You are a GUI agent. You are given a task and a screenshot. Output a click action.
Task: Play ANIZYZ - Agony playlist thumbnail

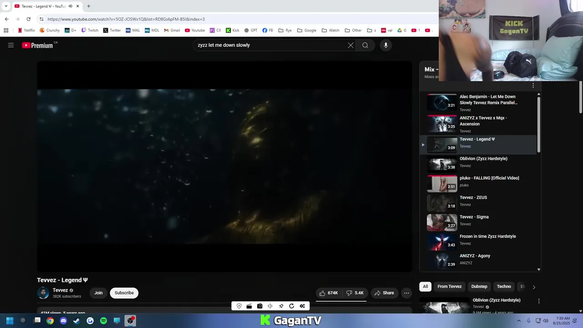pyautogui.click(x=442, y=261)
